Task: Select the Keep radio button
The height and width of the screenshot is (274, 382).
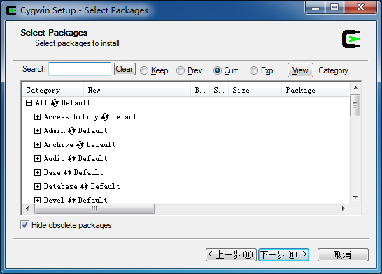Action: [x=144, y=70]
